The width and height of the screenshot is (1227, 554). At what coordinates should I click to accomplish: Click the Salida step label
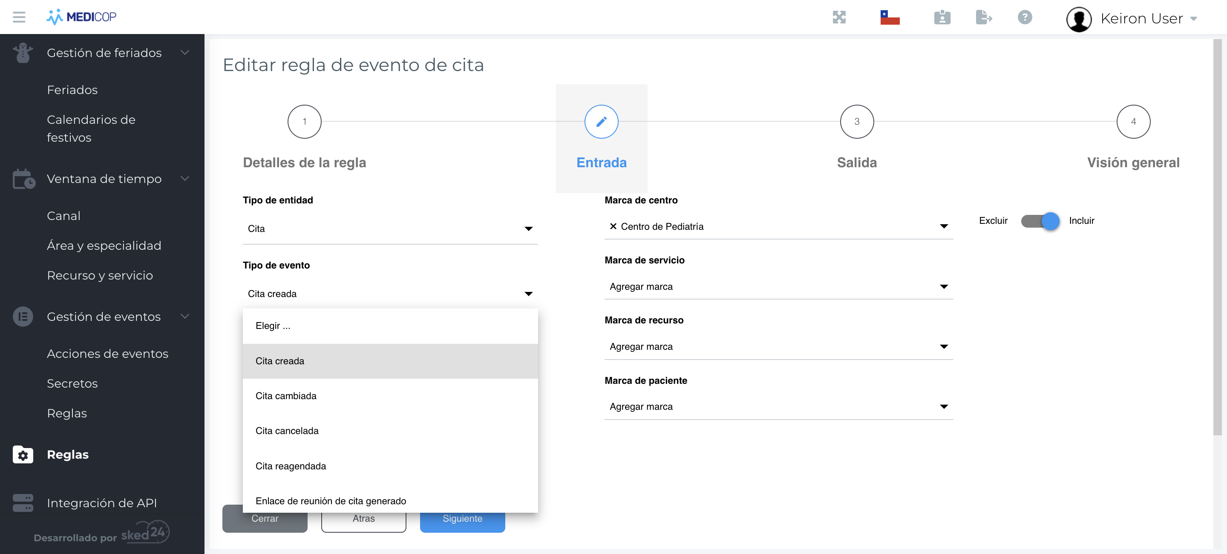[856, 163]
